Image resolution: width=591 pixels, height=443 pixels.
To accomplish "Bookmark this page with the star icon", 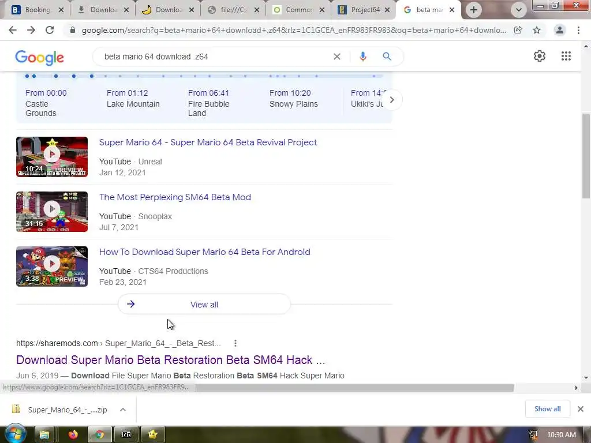I will 537,30.
